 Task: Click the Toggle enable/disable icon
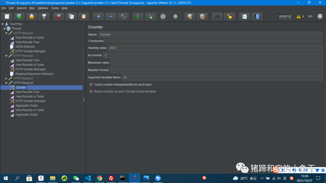(123, 16)
